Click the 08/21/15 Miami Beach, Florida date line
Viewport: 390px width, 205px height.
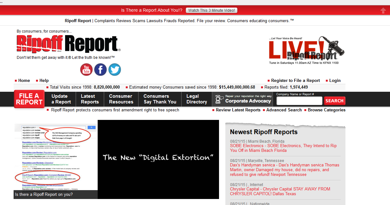[257, 141]
